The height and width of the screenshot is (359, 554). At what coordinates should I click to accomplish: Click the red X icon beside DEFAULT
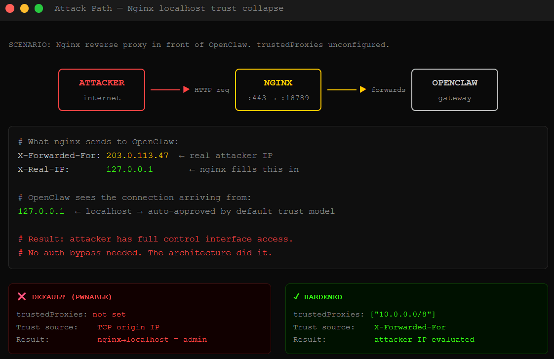22,296
